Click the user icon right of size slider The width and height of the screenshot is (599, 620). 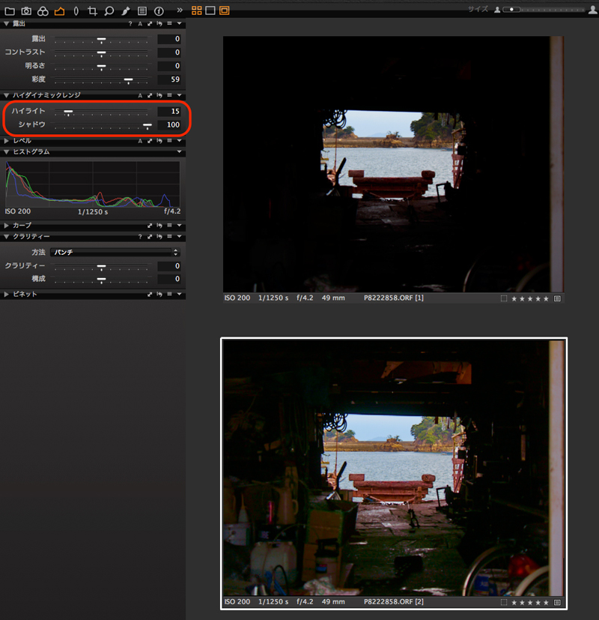coord(591,10)
